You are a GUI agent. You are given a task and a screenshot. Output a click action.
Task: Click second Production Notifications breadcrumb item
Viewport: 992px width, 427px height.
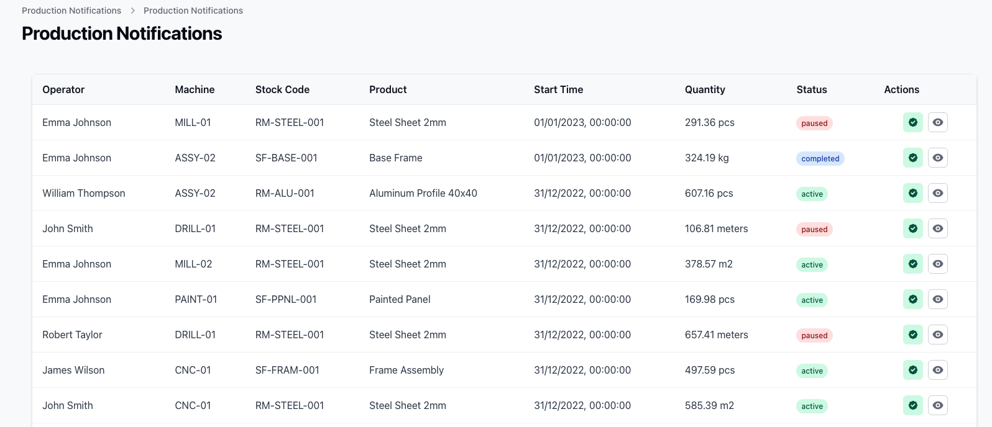193,11
